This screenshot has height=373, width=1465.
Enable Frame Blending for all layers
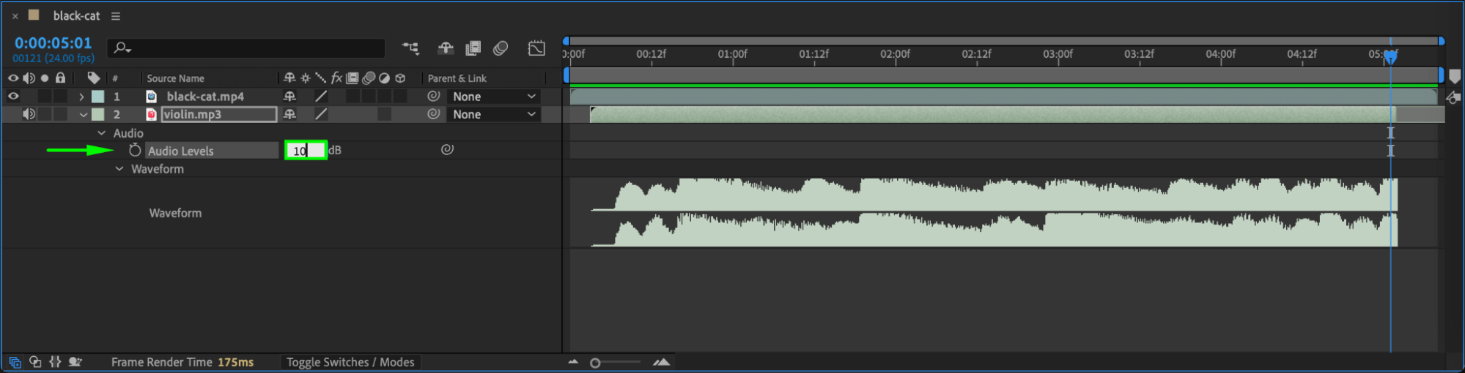coord(473,48)
